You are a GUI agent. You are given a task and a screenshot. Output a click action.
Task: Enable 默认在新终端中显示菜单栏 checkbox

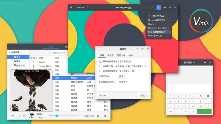pos(101,61)
